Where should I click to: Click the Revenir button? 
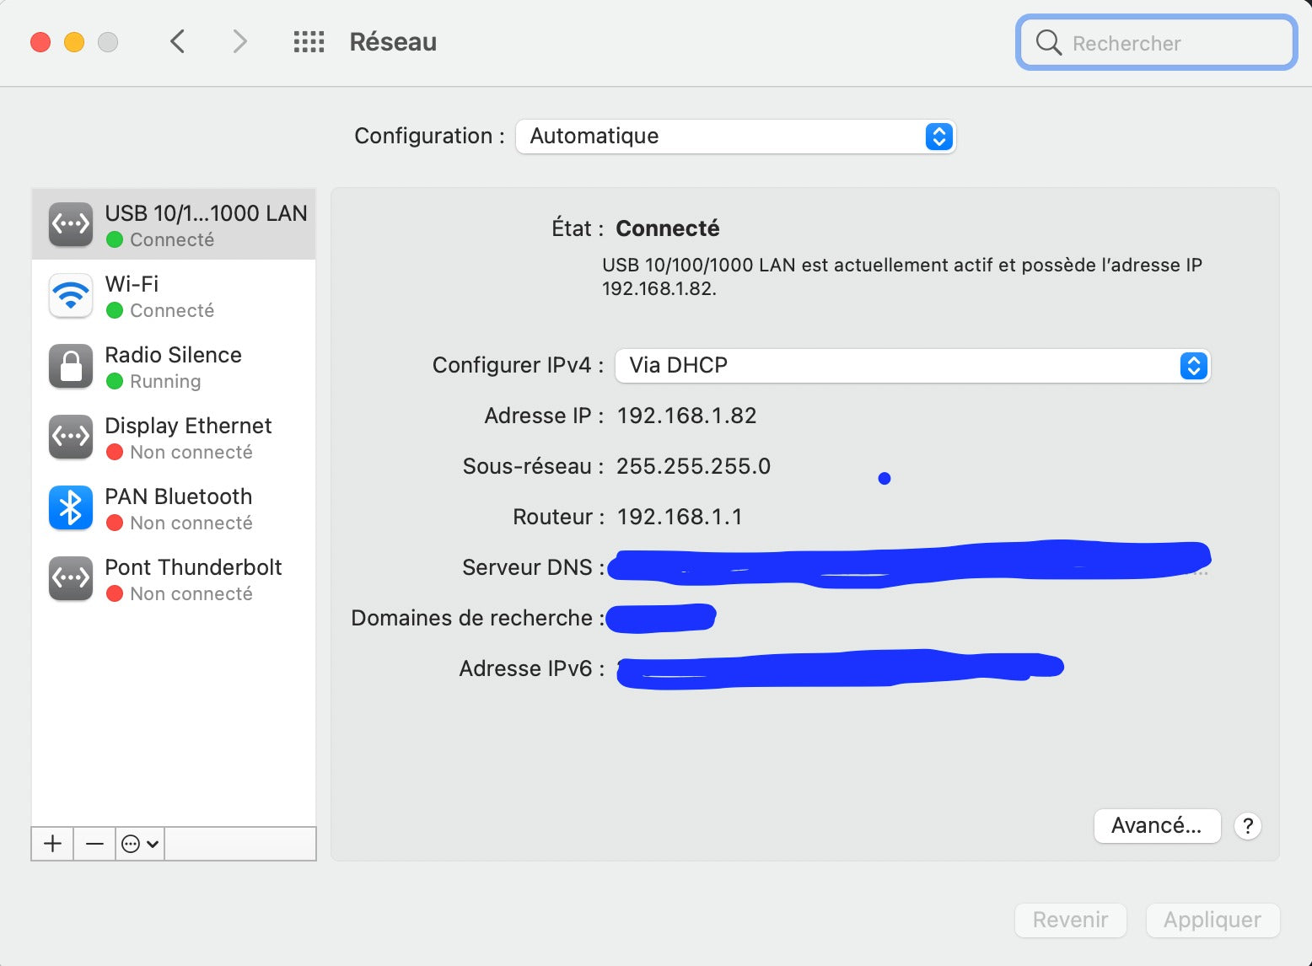click(1070, 920)
